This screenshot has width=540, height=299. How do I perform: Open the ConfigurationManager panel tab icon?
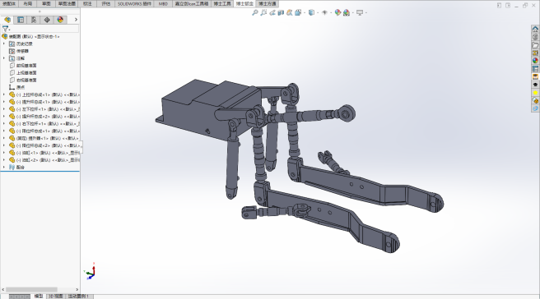[x=34, y=20]
